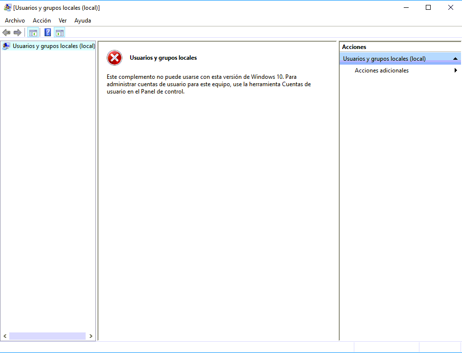
Task: Click the Back arrow in the toolbar
Action: [x=6, y=33]
